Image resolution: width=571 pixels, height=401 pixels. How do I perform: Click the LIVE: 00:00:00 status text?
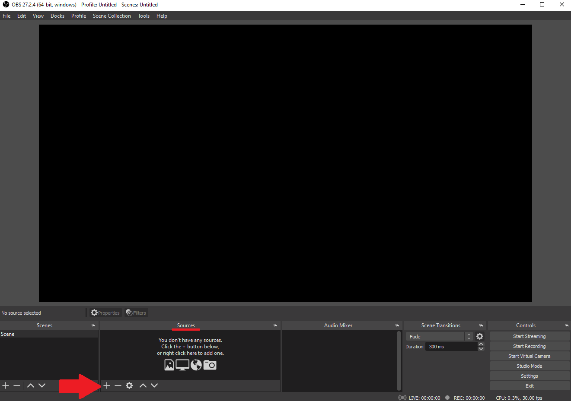424,398
